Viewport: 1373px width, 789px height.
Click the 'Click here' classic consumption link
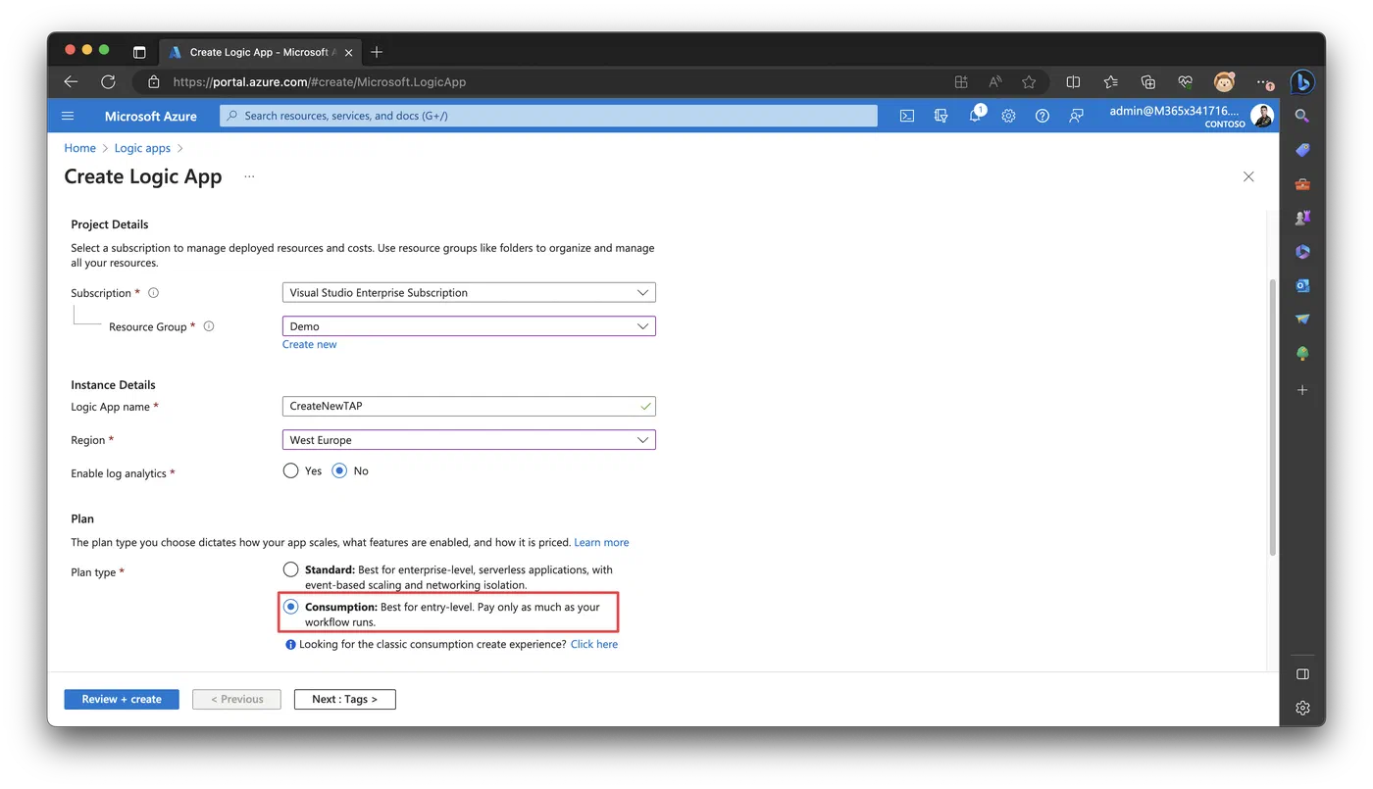594,644
